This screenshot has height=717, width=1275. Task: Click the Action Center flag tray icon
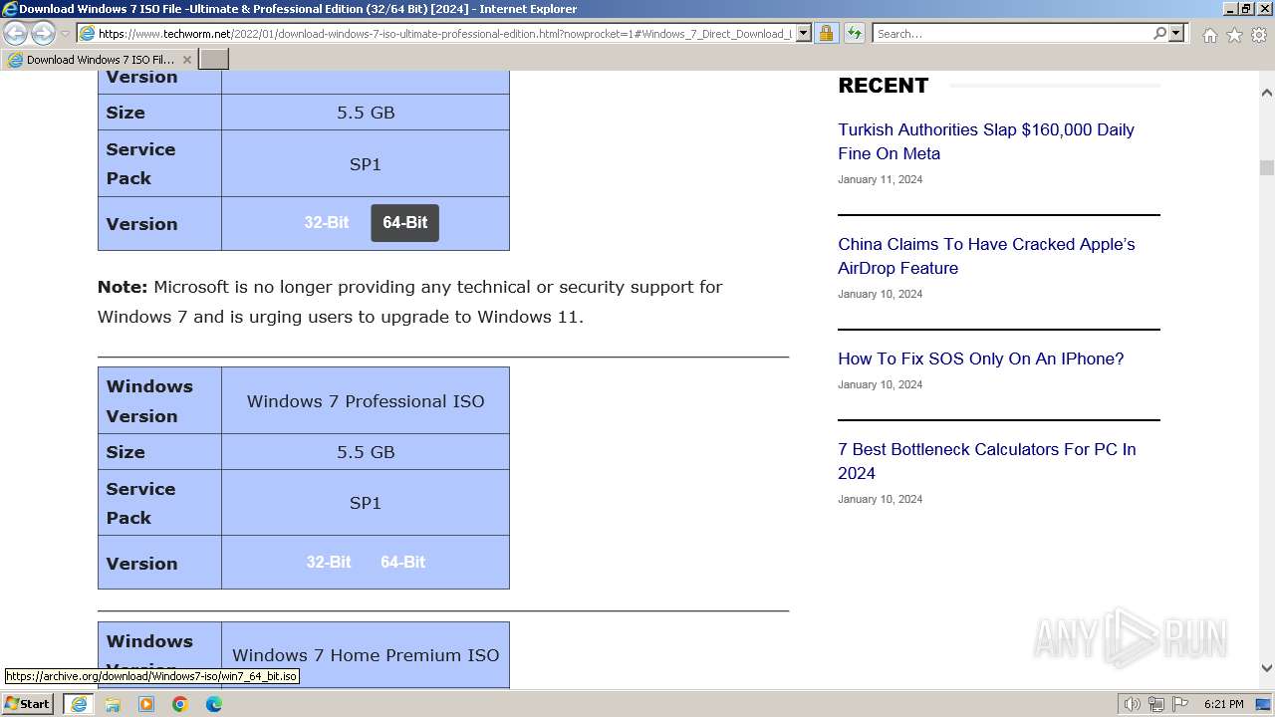click(1180, 704)
